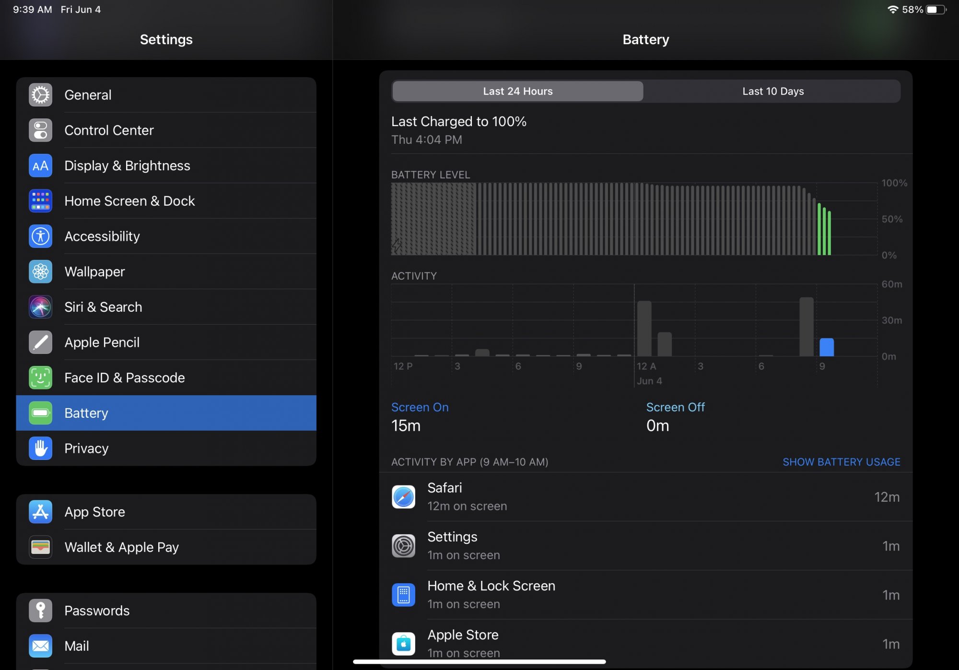Tap the green battery level bars
This screenshot has height=670, width=959.
[824, 230]
